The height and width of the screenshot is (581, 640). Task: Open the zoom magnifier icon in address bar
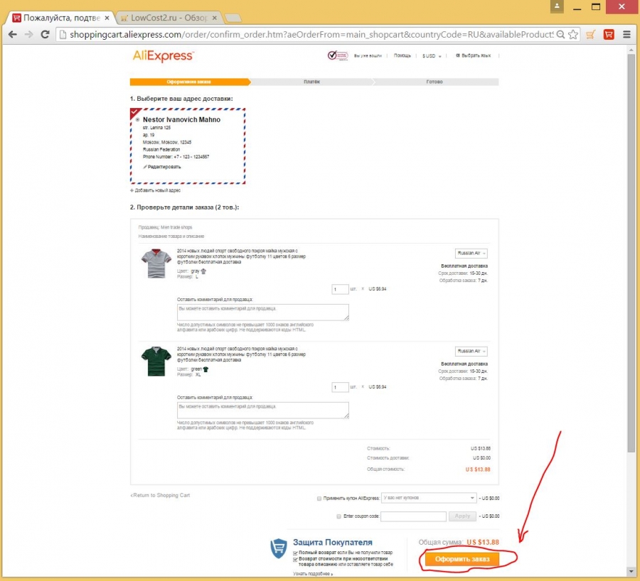point(561,35)
